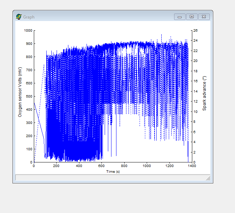Click the 8 value on right axis
Image resolution: width=235 pixels, height=213 pixels.
tap(194, 122)
